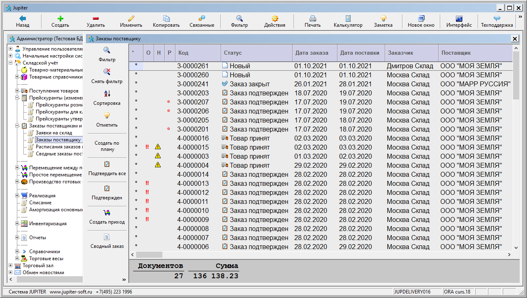
Task: Open a Новое окно window
Action: tap(421, 18)
